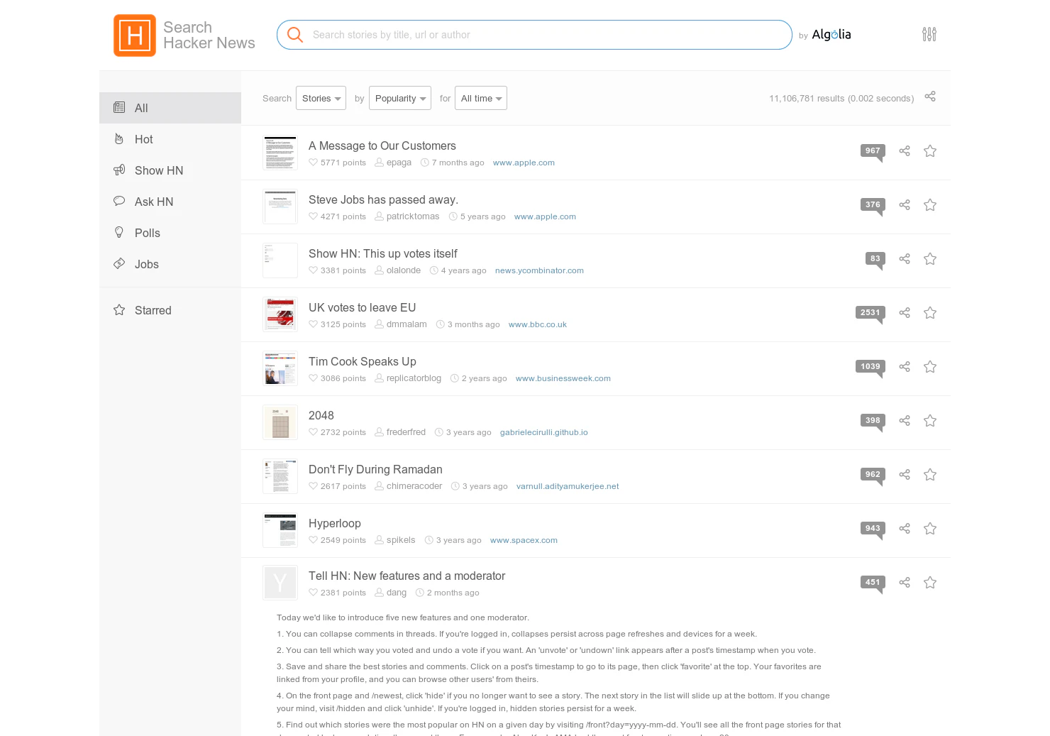The height and width of the screenshot is (736, 1050).
Task: Star 'Steve Jobs has passed away' story
Action: [930, 205]
